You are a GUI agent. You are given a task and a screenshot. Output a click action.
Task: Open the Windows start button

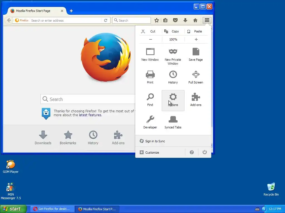(13, 209)
